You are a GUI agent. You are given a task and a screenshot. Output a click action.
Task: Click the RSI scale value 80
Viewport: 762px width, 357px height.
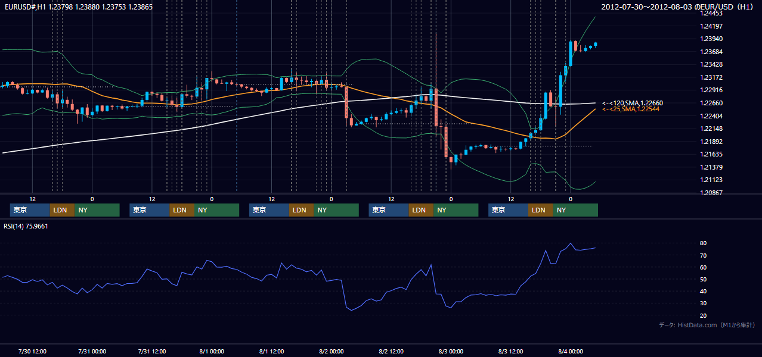tap(704, 243)
